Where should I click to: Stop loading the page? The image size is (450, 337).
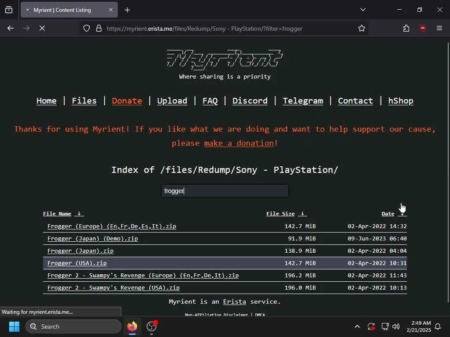tap(42, 28)
